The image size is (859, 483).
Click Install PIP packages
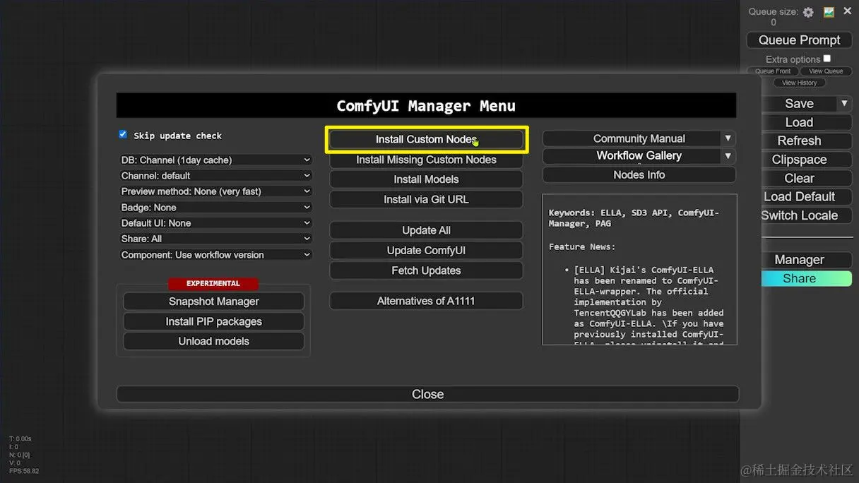[214, 321]
